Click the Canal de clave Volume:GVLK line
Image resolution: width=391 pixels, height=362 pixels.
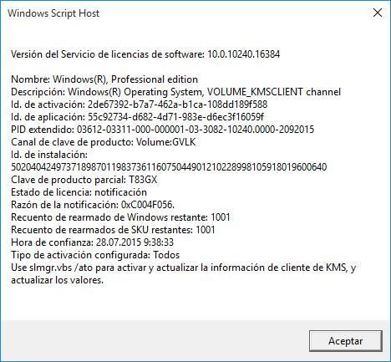click(x=104, y=142)
